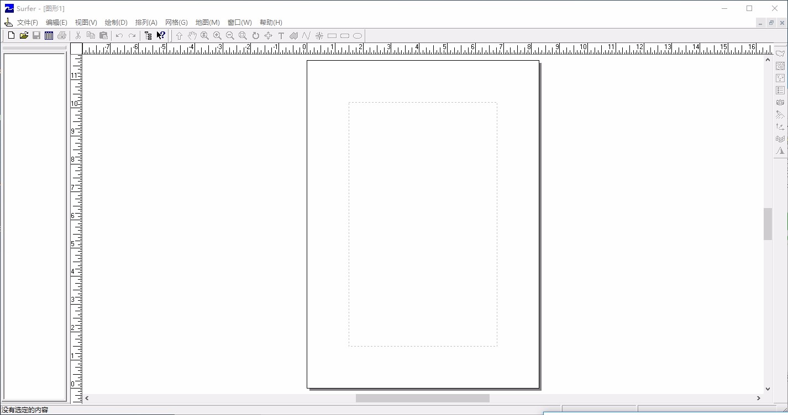Open a new worksheet grid icon
The width and height of the screenshot is (788, 415).
click(49, 35)
